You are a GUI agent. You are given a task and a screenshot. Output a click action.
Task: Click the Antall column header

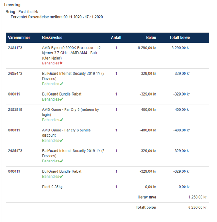click(116, 38)
